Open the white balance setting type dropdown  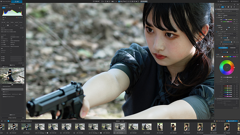point(230,16)
